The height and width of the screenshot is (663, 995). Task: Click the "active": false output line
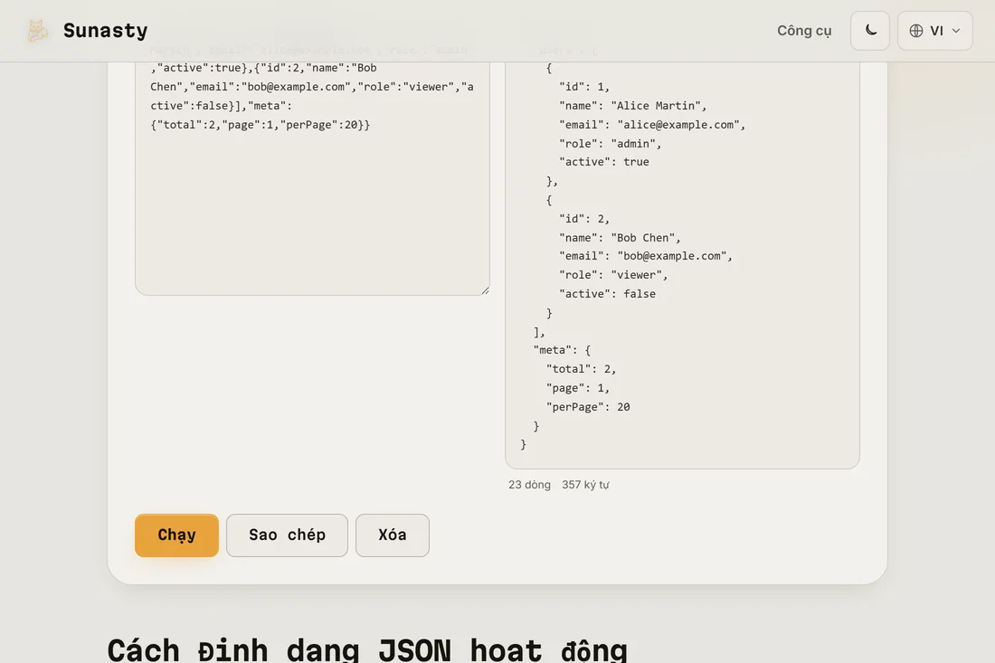[x=607, y=294]
